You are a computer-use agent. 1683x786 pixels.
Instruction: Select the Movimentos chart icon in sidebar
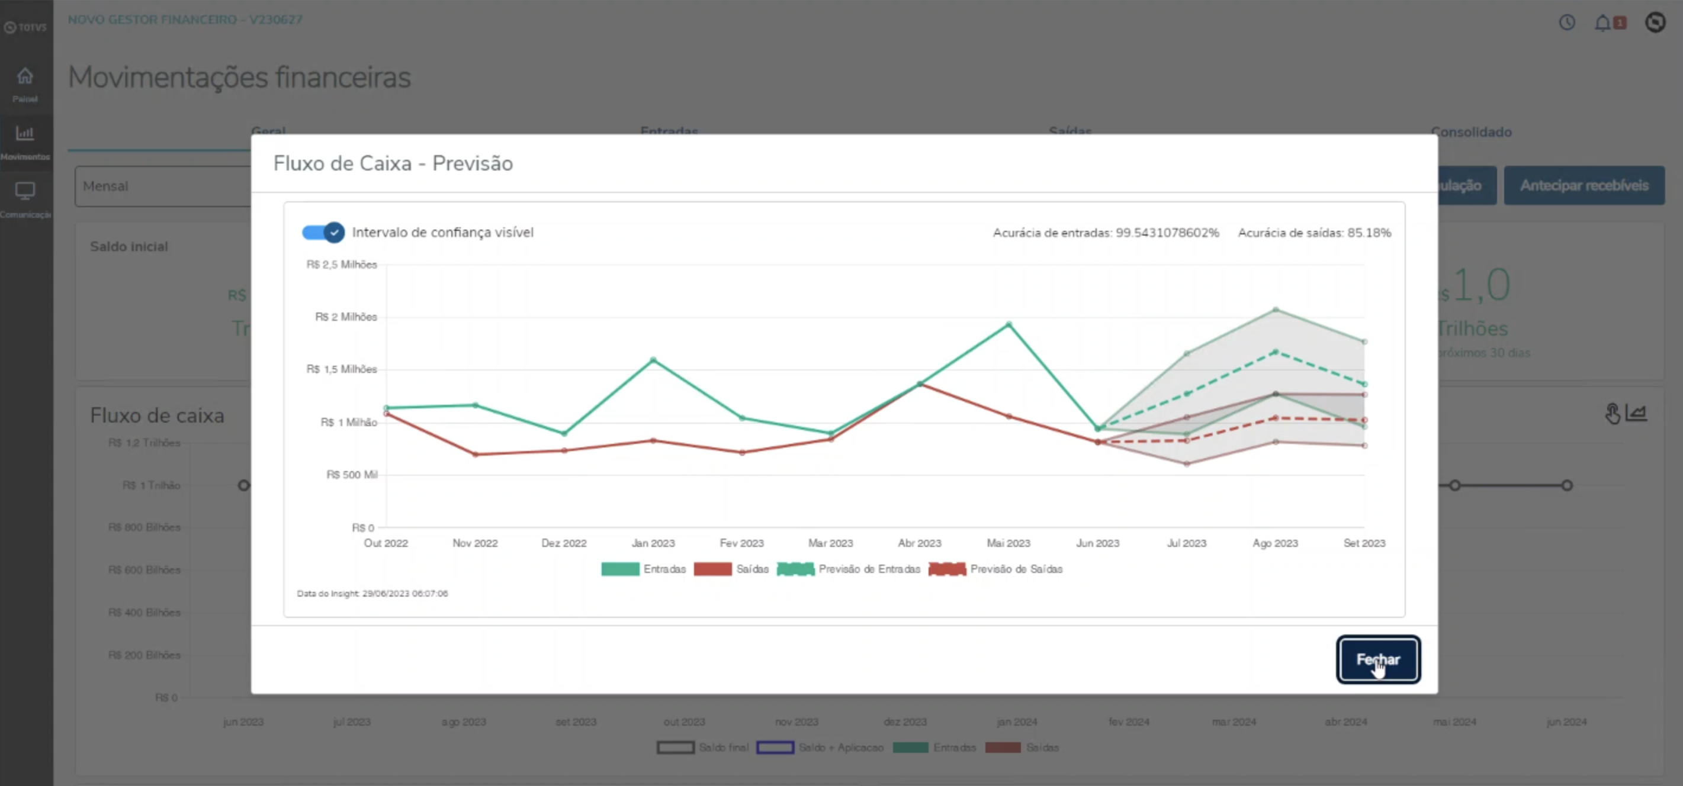tap(25, 134)
